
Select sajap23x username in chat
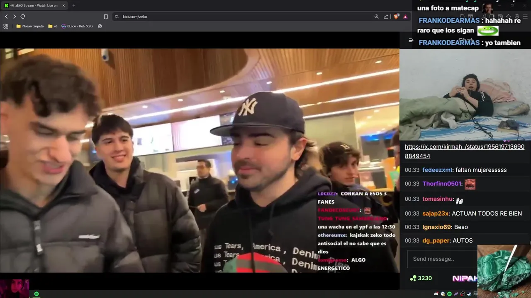click(x=436, y=214)
